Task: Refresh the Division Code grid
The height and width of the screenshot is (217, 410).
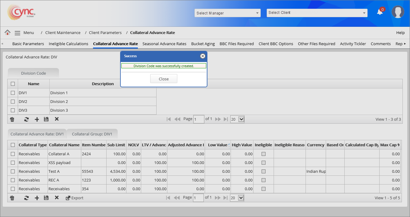Action: coord(26,119)
